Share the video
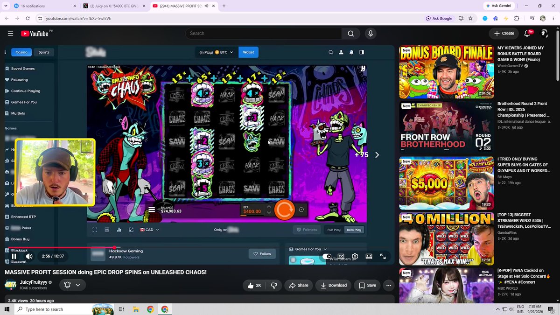The image size is (560, 315). coord(299,285)
